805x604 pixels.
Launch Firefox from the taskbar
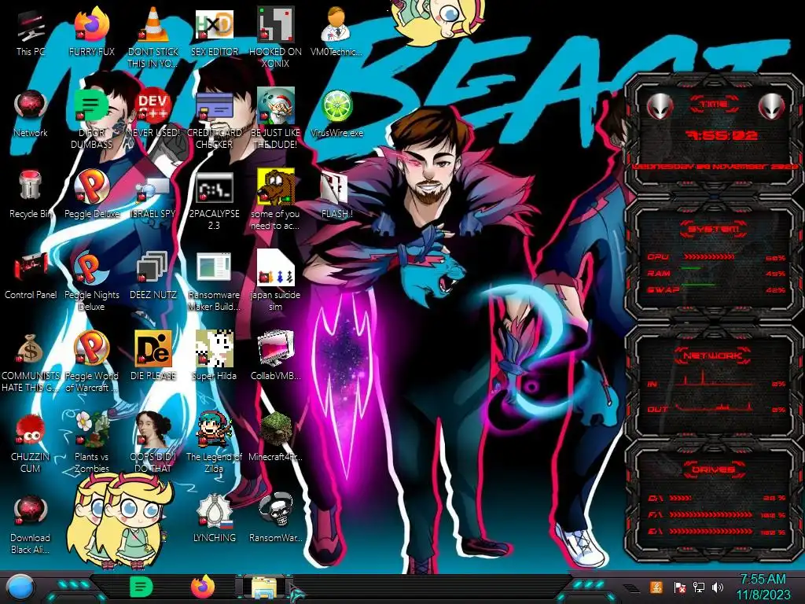pyautogui.click(x=203, y=587)
